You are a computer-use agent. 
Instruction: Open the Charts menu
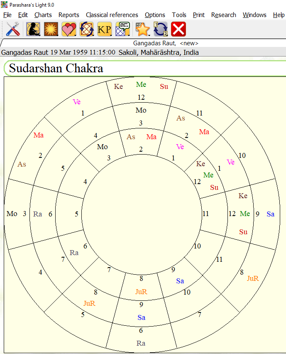point(43,15)
